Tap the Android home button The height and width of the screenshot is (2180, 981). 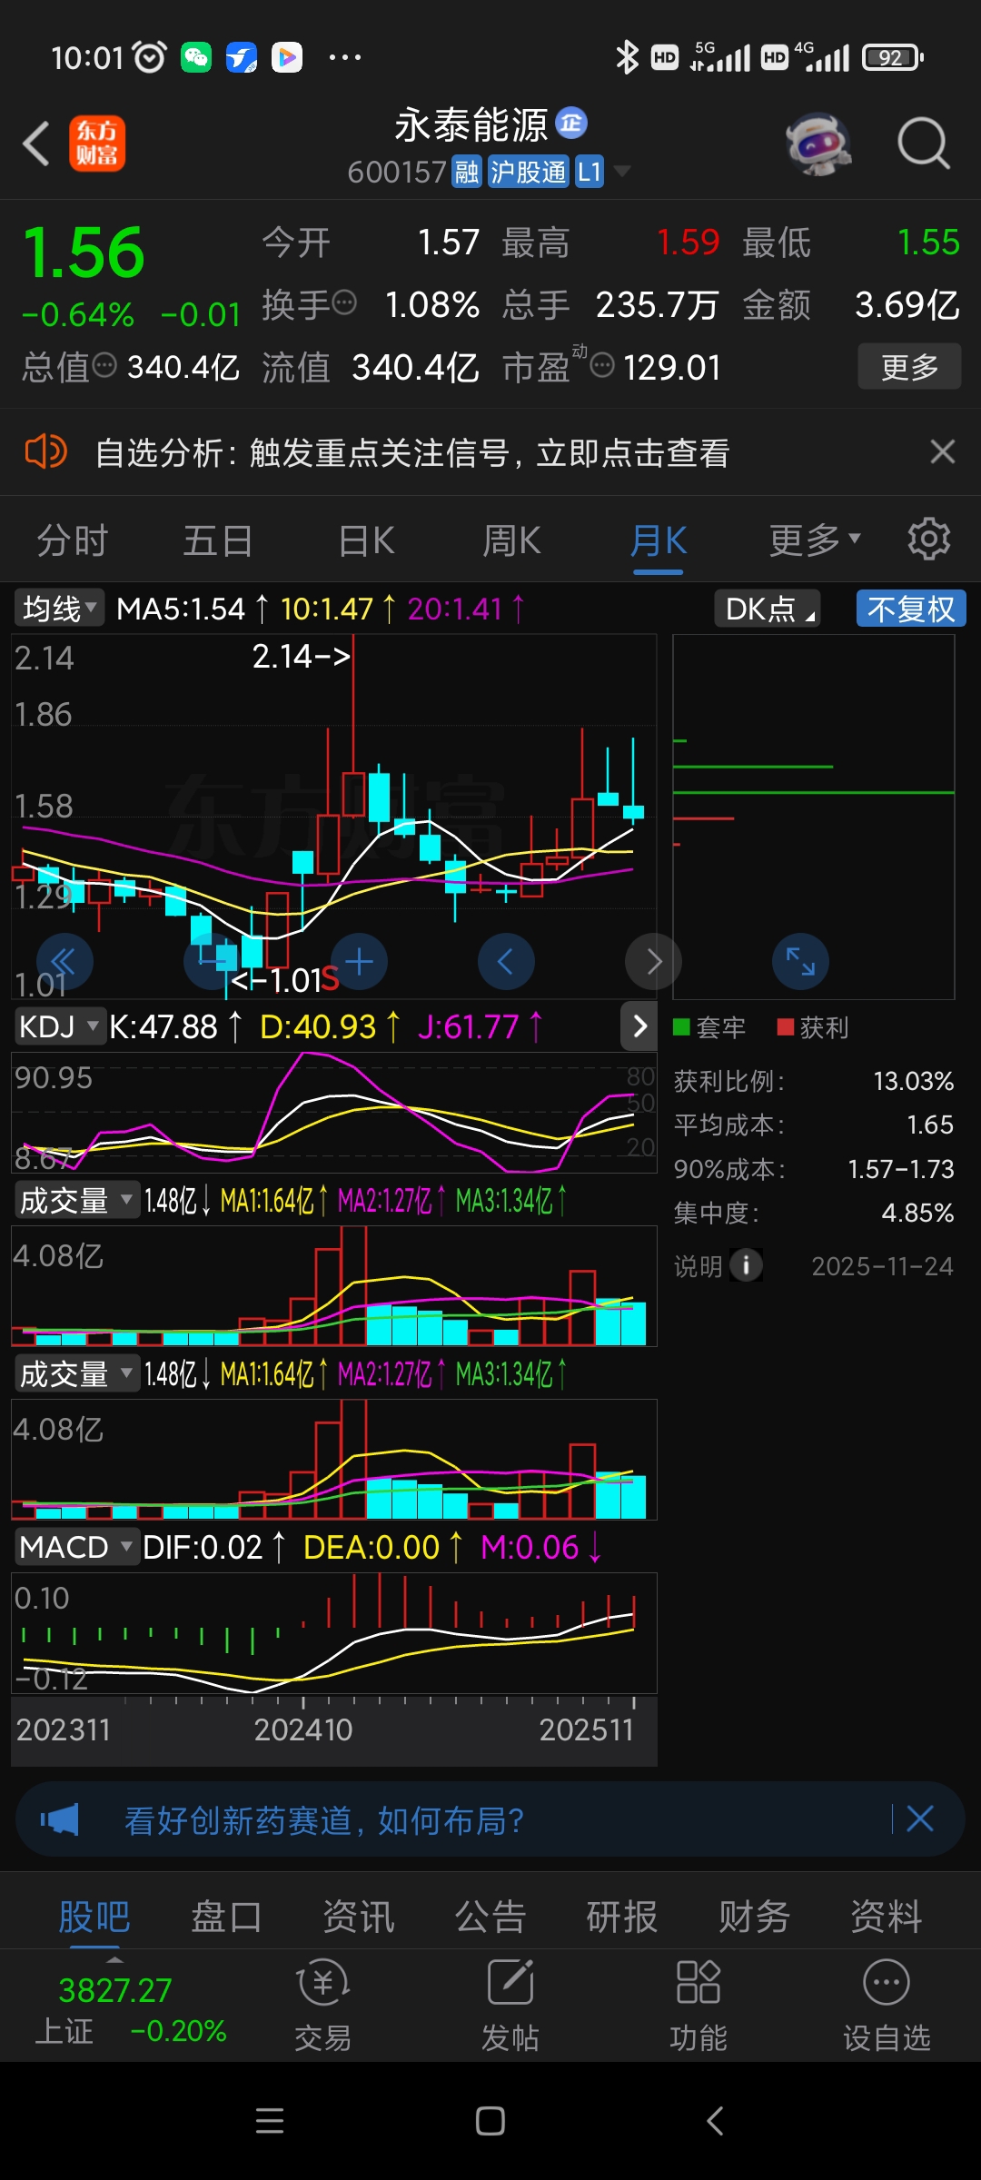[490, 2121]
